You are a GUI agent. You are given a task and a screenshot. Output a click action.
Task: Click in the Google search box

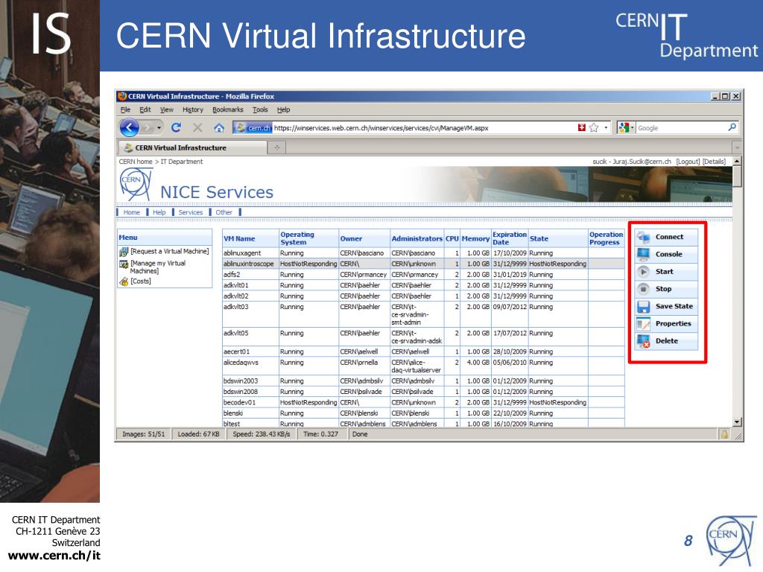pos(681,128)
